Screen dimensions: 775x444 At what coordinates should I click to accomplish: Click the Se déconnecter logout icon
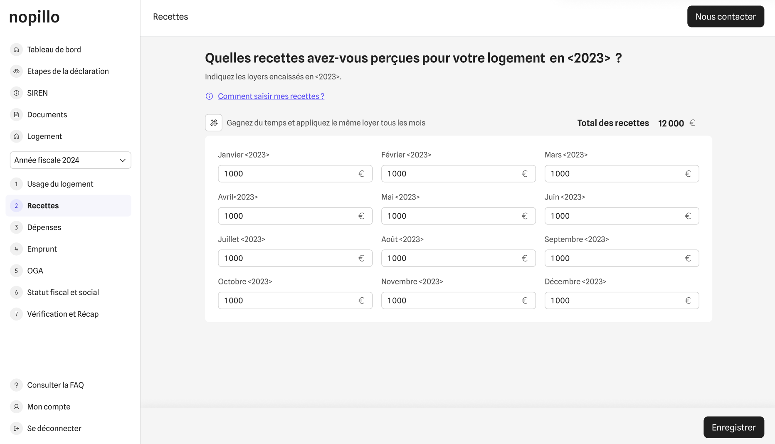[16, 428]
